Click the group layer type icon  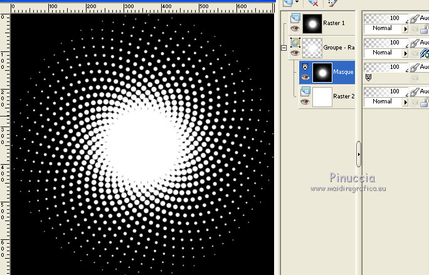click(x=295, y=43)
